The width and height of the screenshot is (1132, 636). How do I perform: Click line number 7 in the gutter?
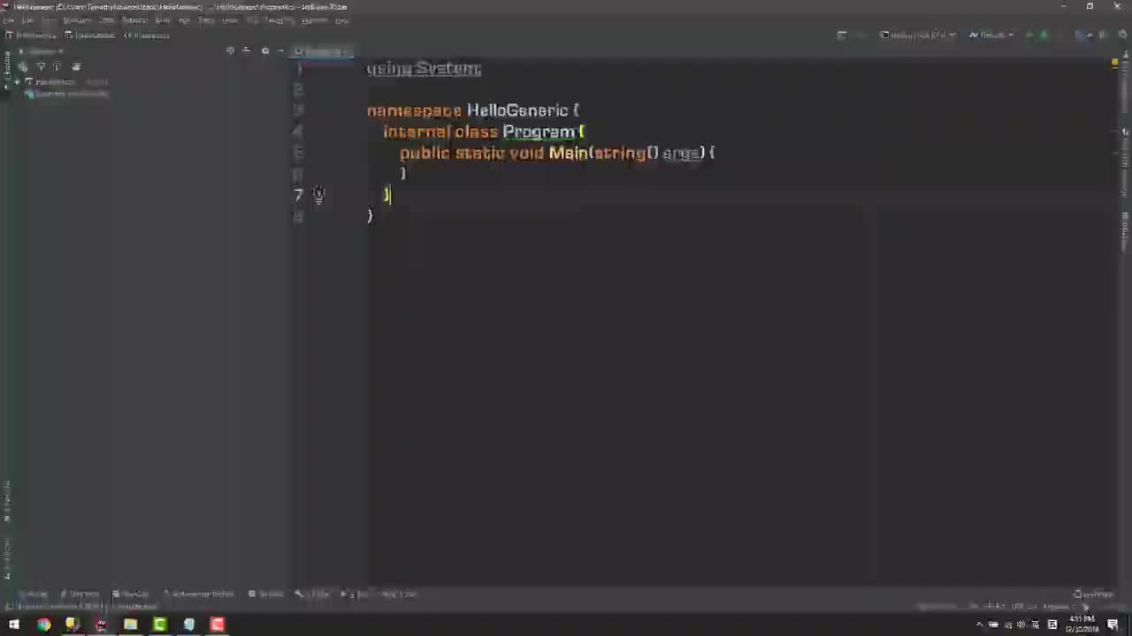pos(299,195)
